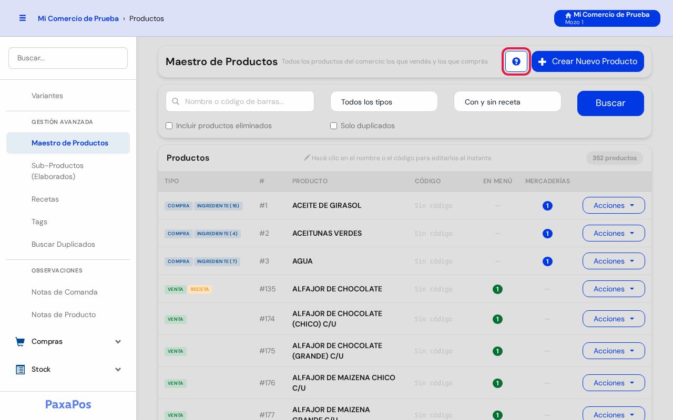
Task: Click the search magnifier icon in product filter
Action: pos(176,101)
